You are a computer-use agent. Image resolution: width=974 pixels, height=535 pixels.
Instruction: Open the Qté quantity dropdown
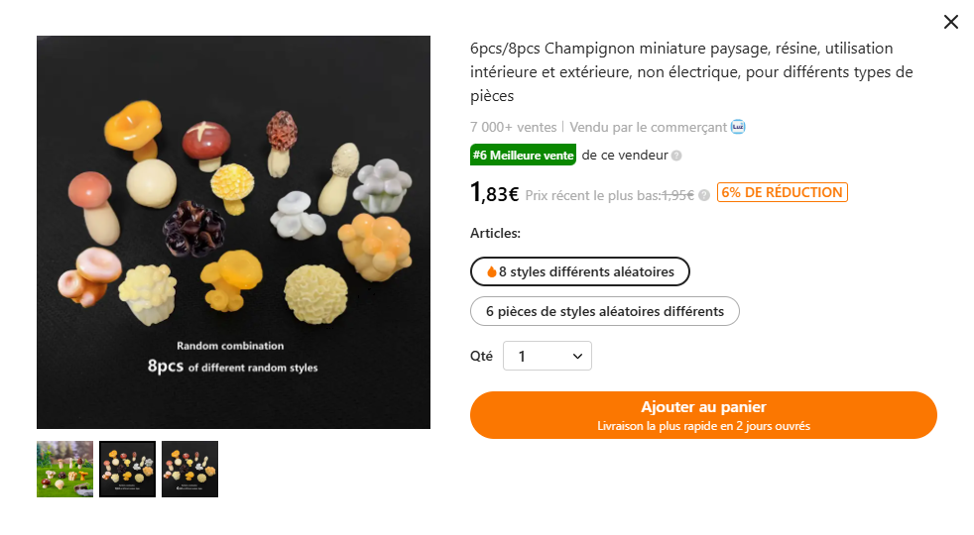coord(547,356)
